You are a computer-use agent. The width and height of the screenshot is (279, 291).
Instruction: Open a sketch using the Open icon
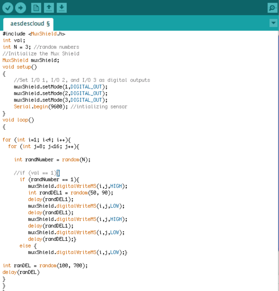(x=49, y=8)
